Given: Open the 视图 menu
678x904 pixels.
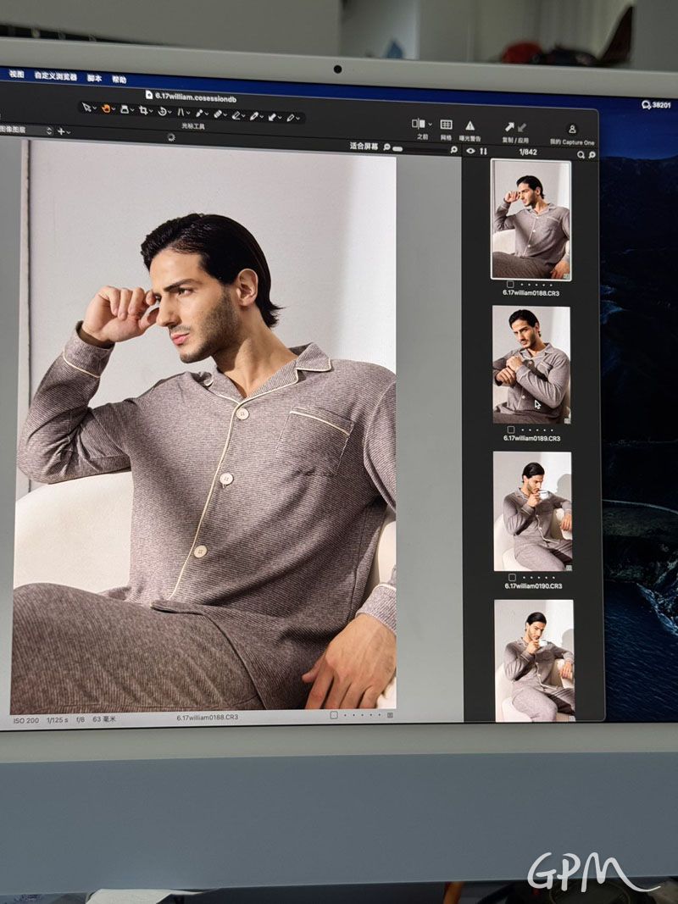Looking at the screenshot, I should point(17,75).
